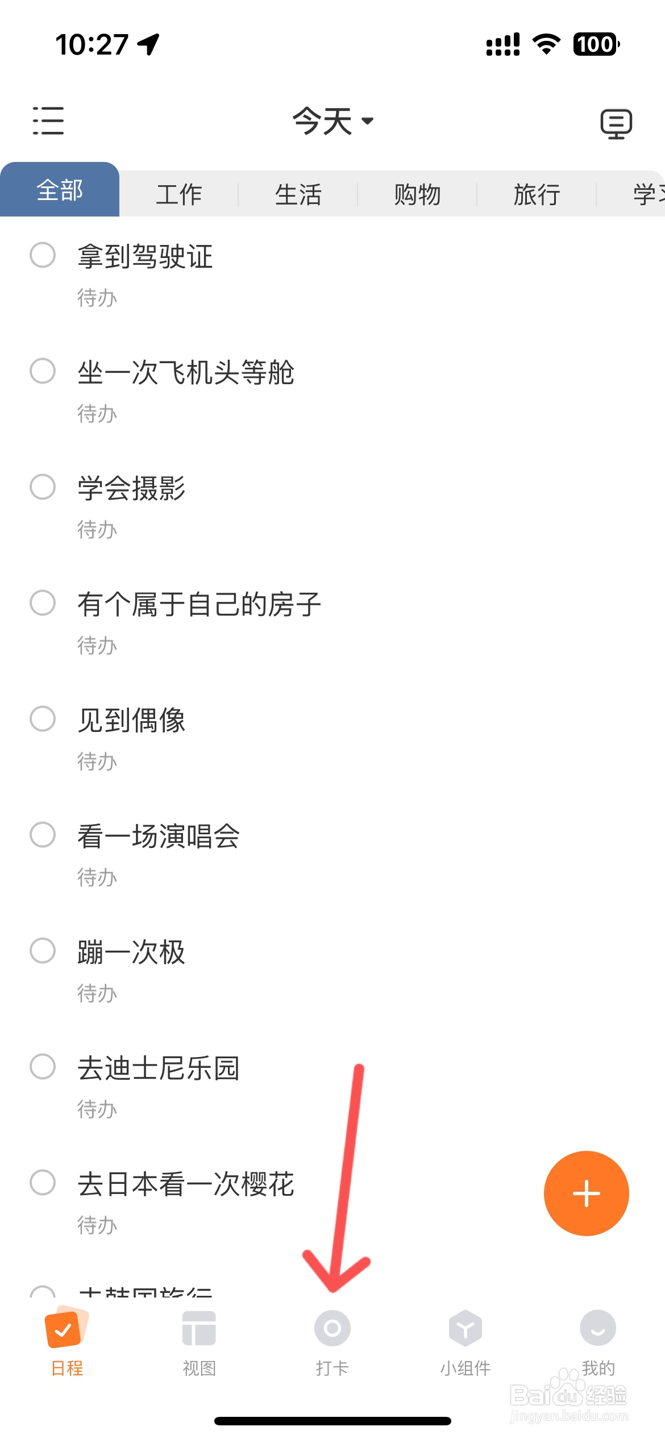Select the 生活 category tab
Image resolution: width=665 pixels, height=1439 pixels.
pyautogui.click(x=298, y=194)
